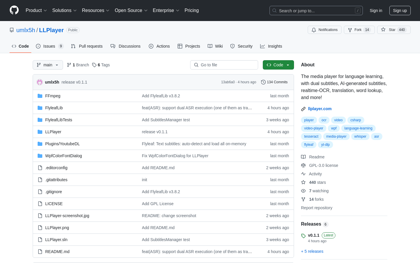
Task: Open the .gitattributes file
Action: [x=56, y=180]
